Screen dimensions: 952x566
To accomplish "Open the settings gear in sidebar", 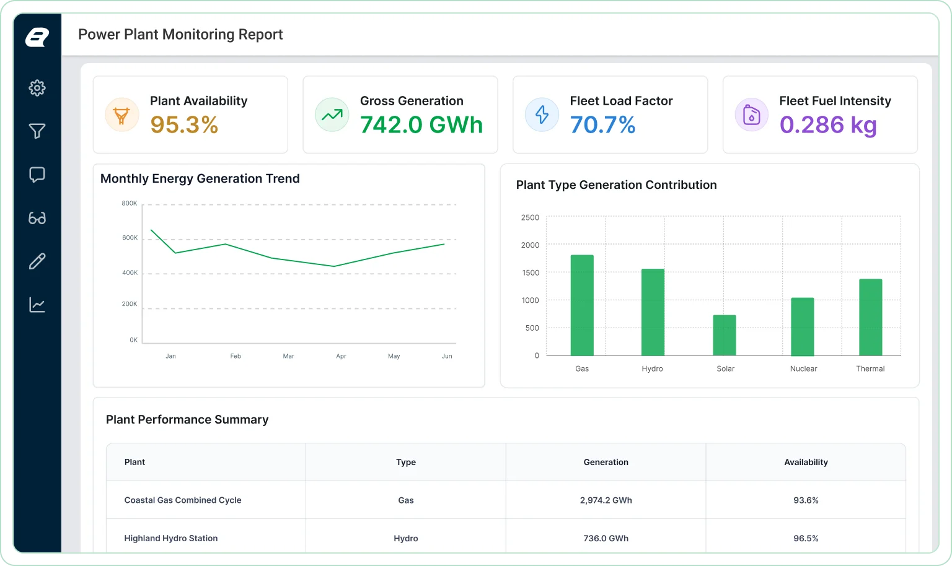I will tap(37, 88).
